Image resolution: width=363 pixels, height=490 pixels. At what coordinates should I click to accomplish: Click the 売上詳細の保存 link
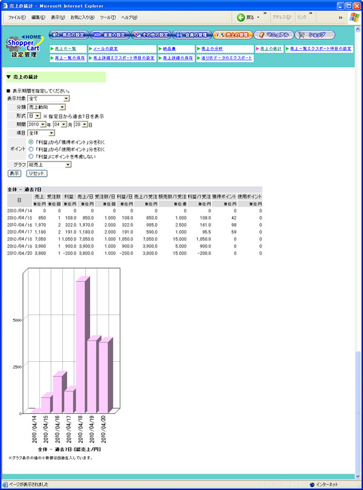click(178, 58)
